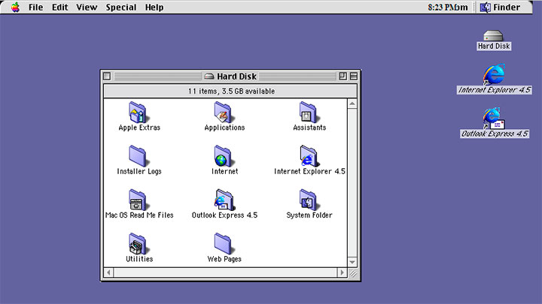Screen dimensions: 542x304
Task: Click the Hard Disk window zoom box
Action: tap(343, 76)
